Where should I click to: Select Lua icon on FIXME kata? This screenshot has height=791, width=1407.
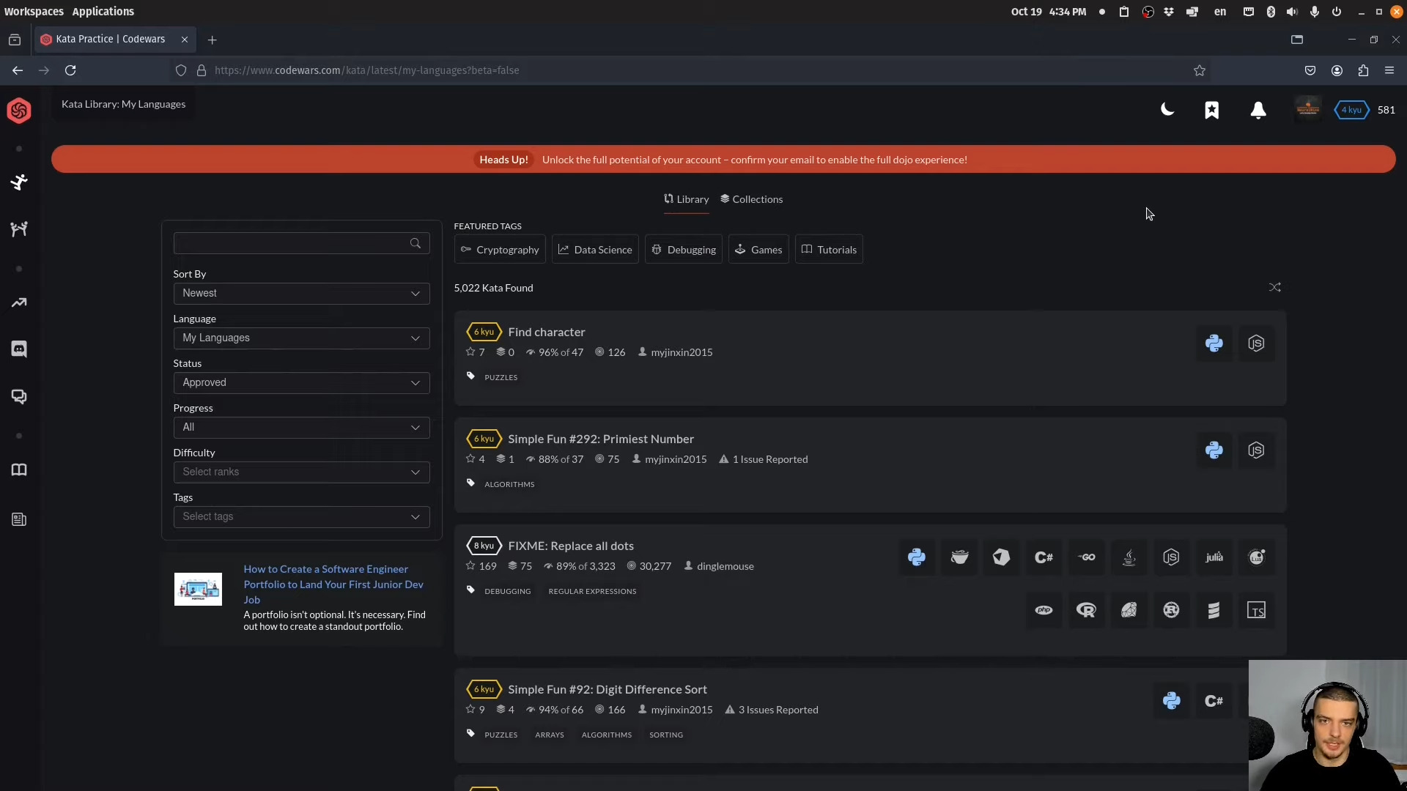pos(1257,557)
